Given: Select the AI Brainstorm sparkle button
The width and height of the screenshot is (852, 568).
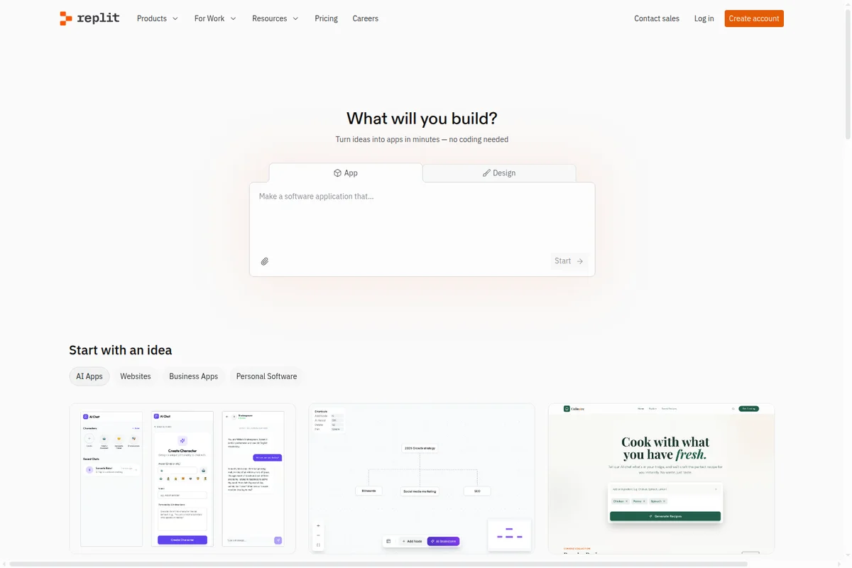Looking at the screenshot, I should pos(443,541).
